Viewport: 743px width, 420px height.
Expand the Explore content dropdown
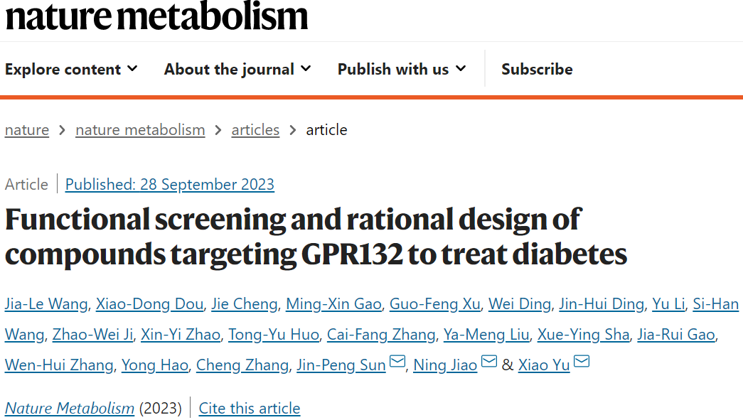72,69
